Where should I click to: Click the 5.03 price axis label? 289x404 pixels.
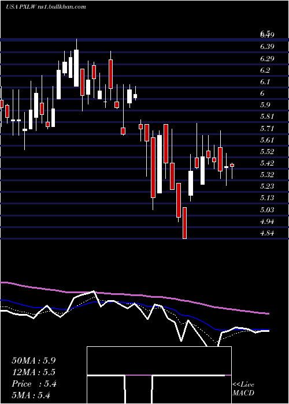(267, 210)
